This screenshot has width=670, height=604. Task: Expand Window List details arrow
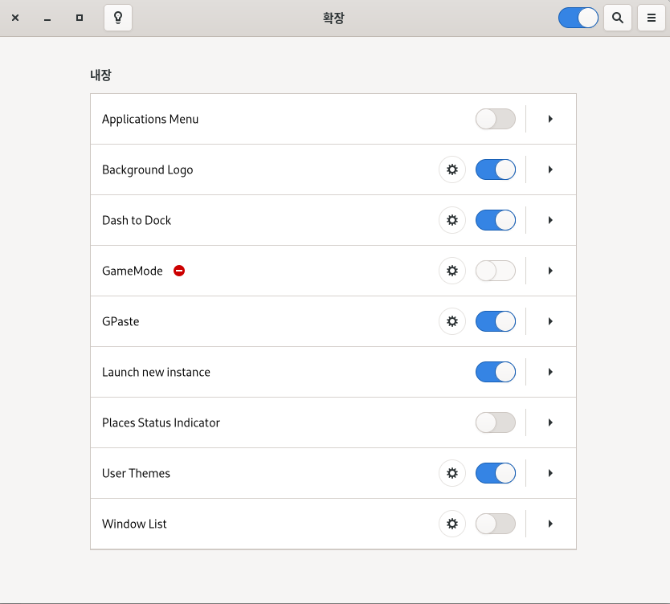click(x=550, y=524)
